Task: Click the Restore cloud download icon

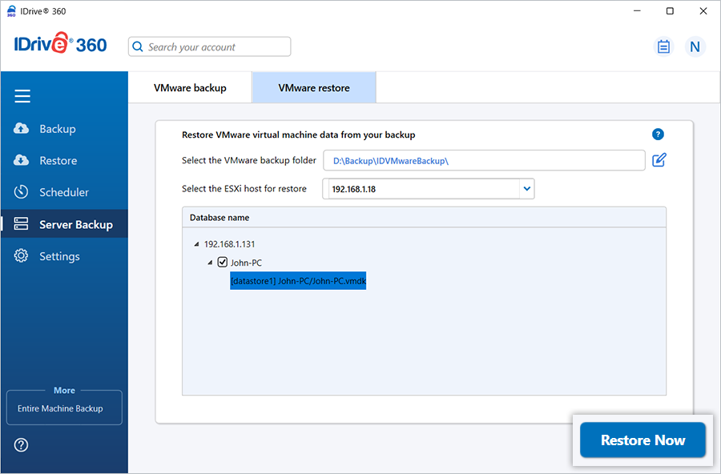Action: (22, 161)
